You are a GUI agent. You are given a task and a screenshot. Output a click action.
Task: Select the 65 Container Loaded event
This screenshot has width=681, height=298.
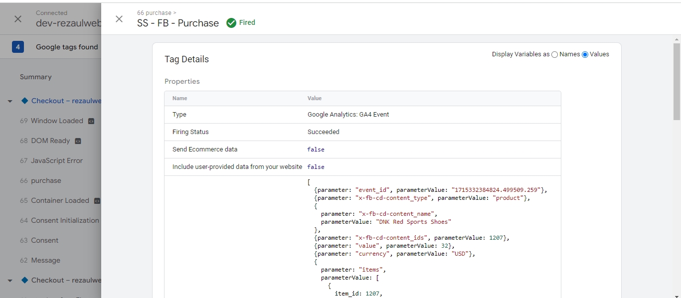click(54, 200)
